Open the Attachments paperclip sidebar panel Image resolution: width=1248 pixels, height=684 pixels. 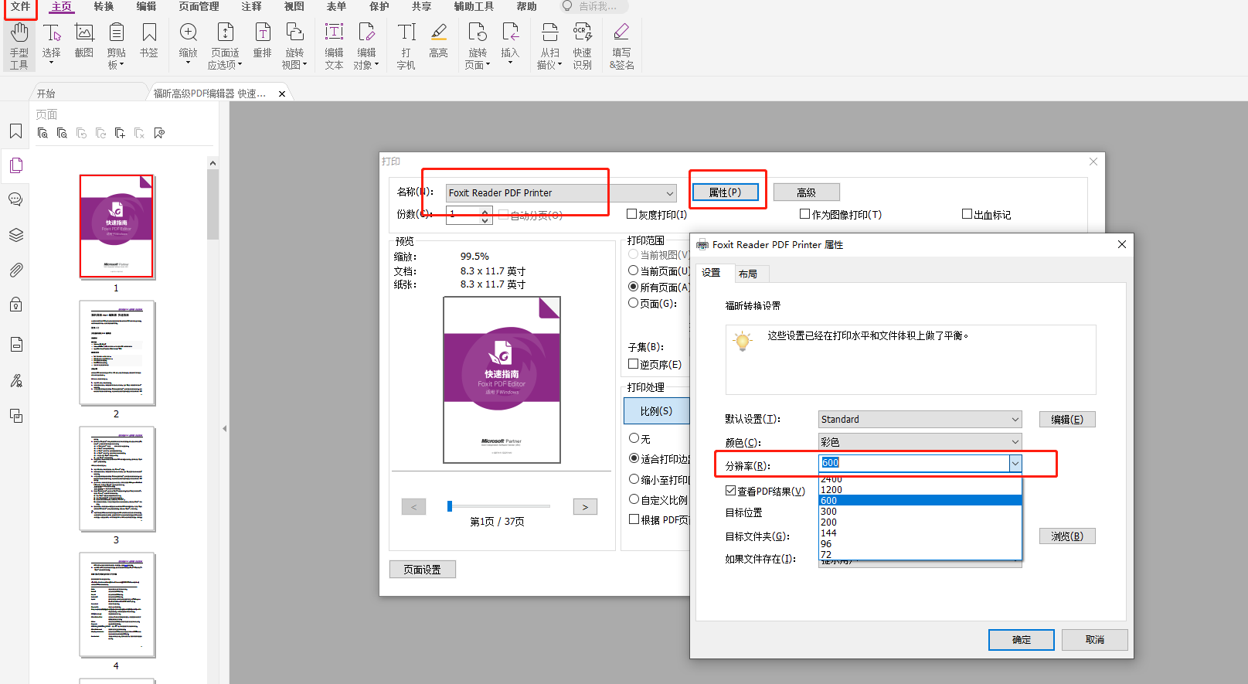point(15,270)
